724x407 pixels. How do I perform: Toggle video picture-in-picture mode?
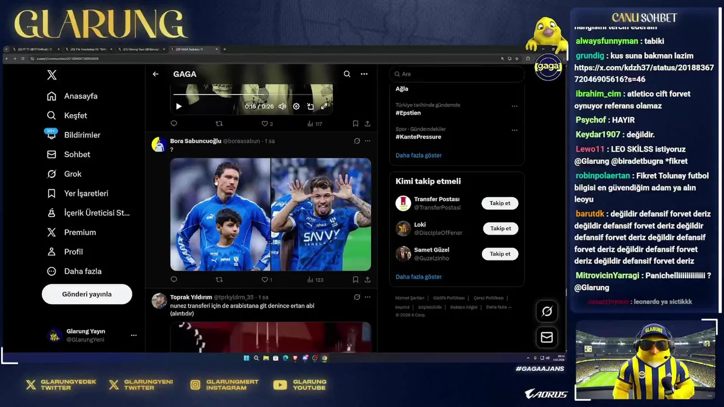[310, 106]
